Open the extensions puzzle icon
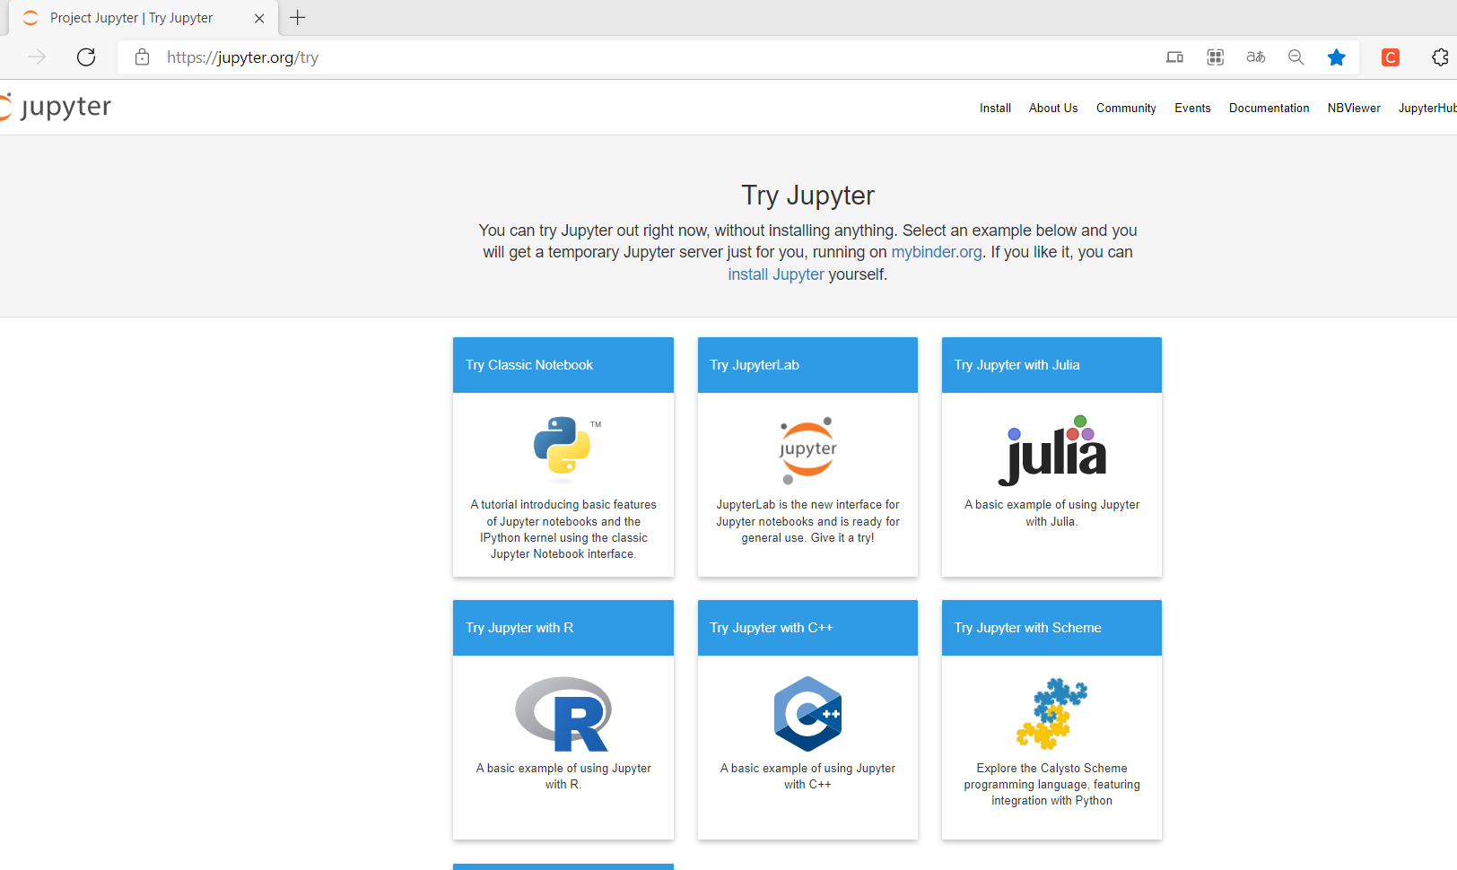This screenshot has height=870, width=1457. click(1440, 57)
